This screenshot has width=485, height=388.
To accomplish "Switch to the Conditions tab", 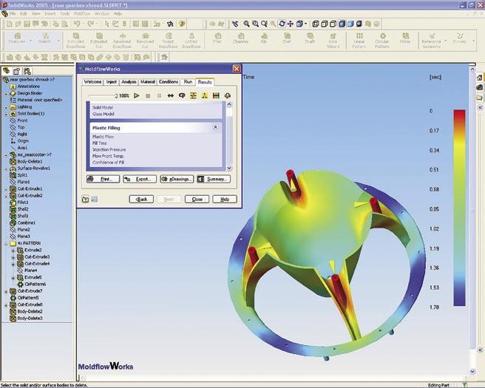I will pos(169,82).
